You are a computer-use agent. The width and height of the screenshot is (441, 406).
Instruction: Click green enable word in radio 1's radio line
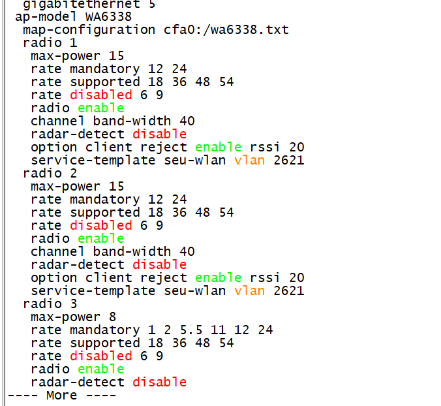[x=100, y=108]
